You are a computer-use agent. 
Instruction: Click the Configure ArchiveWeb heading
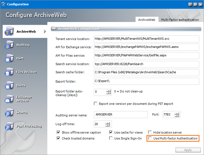36,15
